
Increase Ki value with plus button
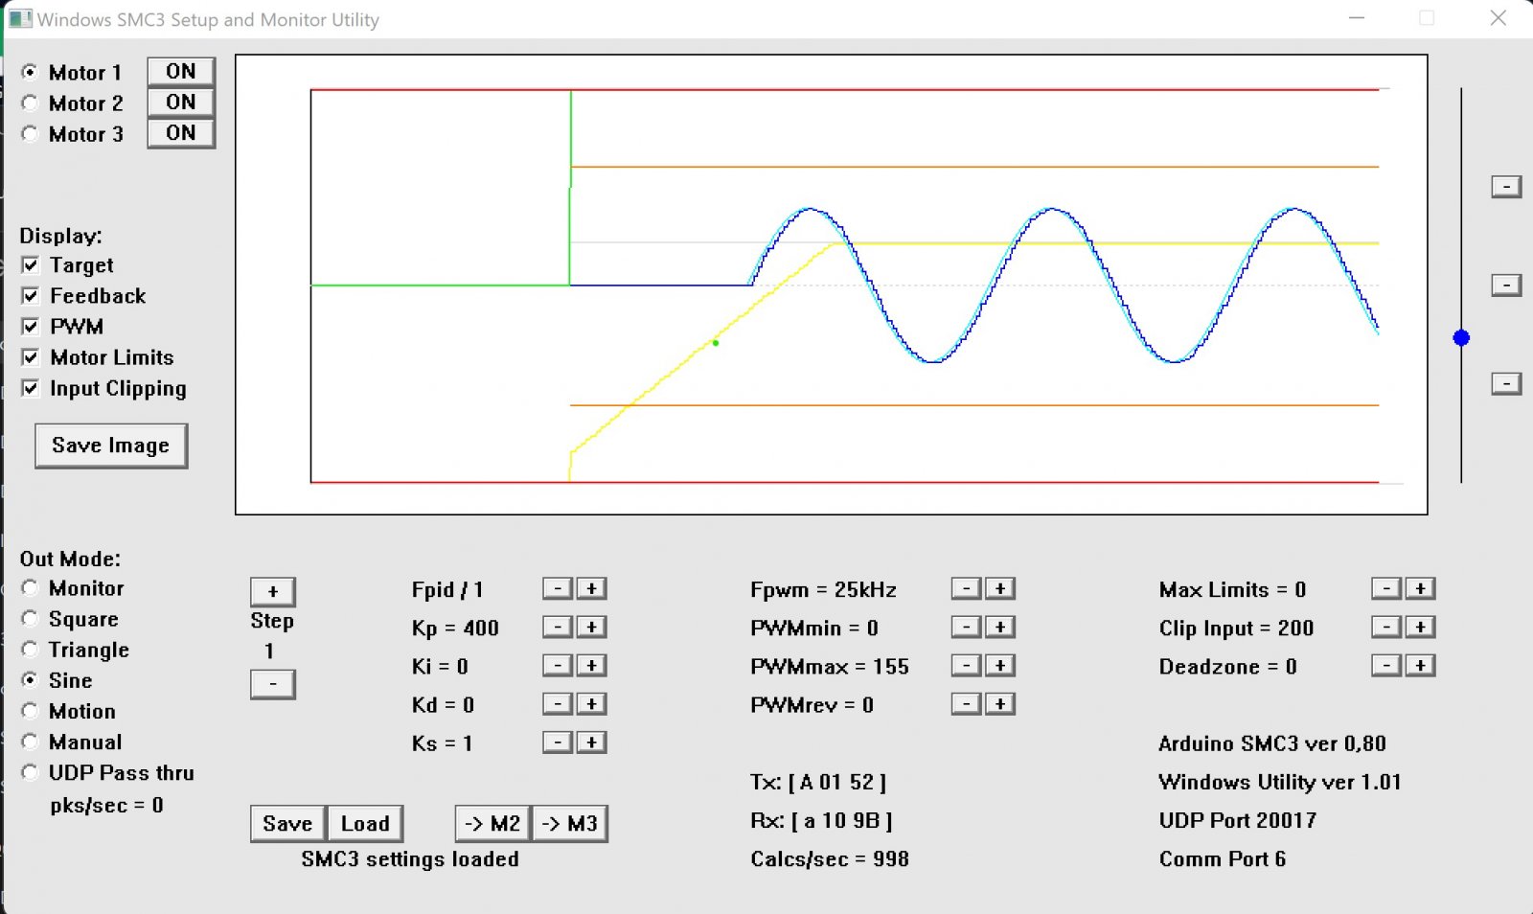coord(592,665)
